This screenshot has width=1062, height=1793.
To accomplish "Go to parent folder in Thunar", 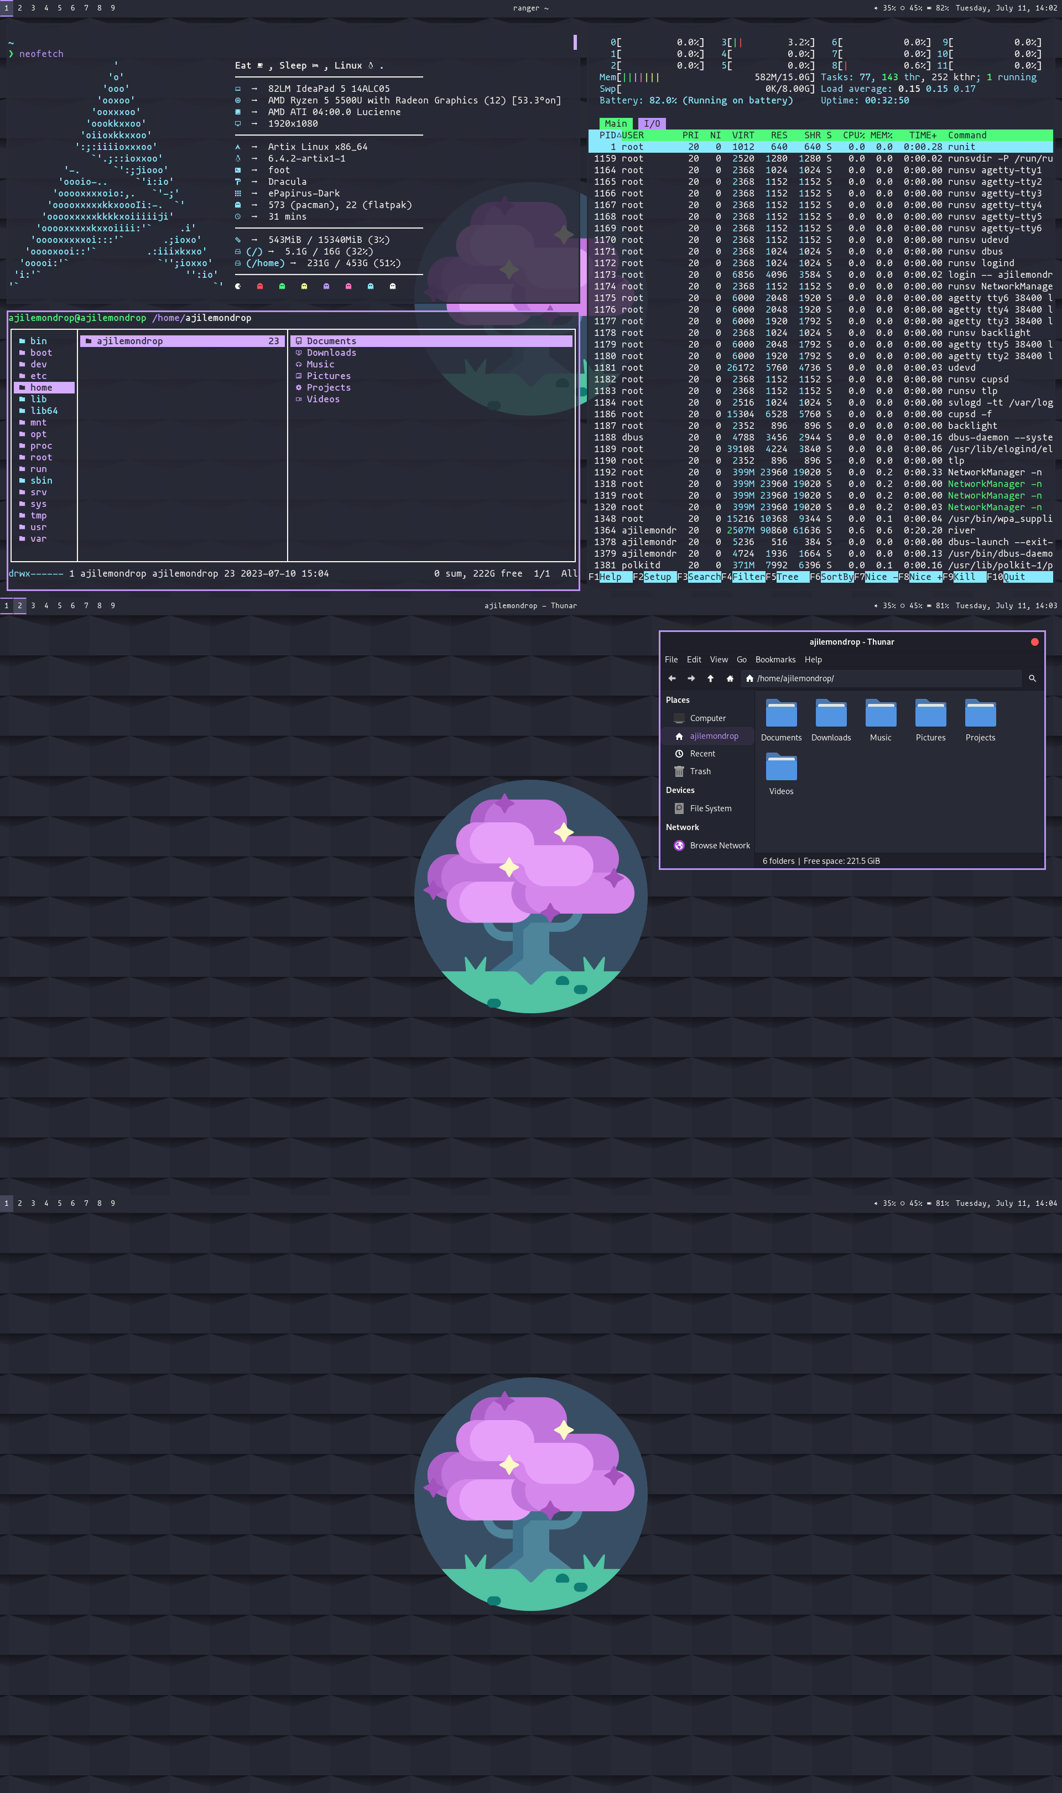I will tap(711, 678).
